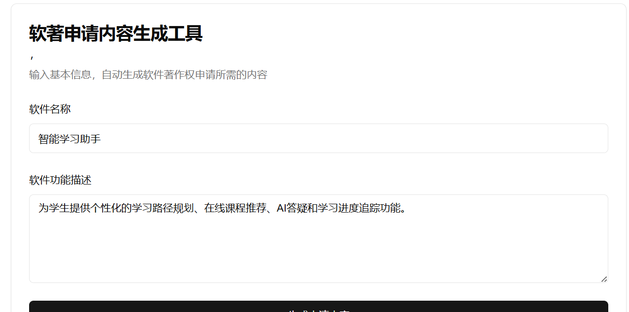Click the empty right side of name field
This screenshot has width=629, height=312.
(444, 139)
